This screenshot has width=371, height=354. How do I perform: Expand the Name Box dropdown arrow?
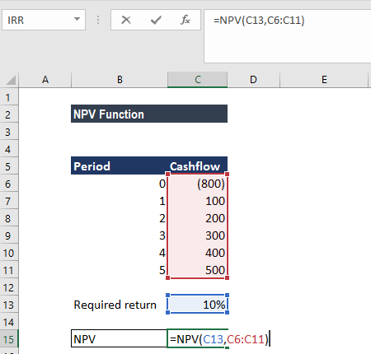(x=77, y=19)
